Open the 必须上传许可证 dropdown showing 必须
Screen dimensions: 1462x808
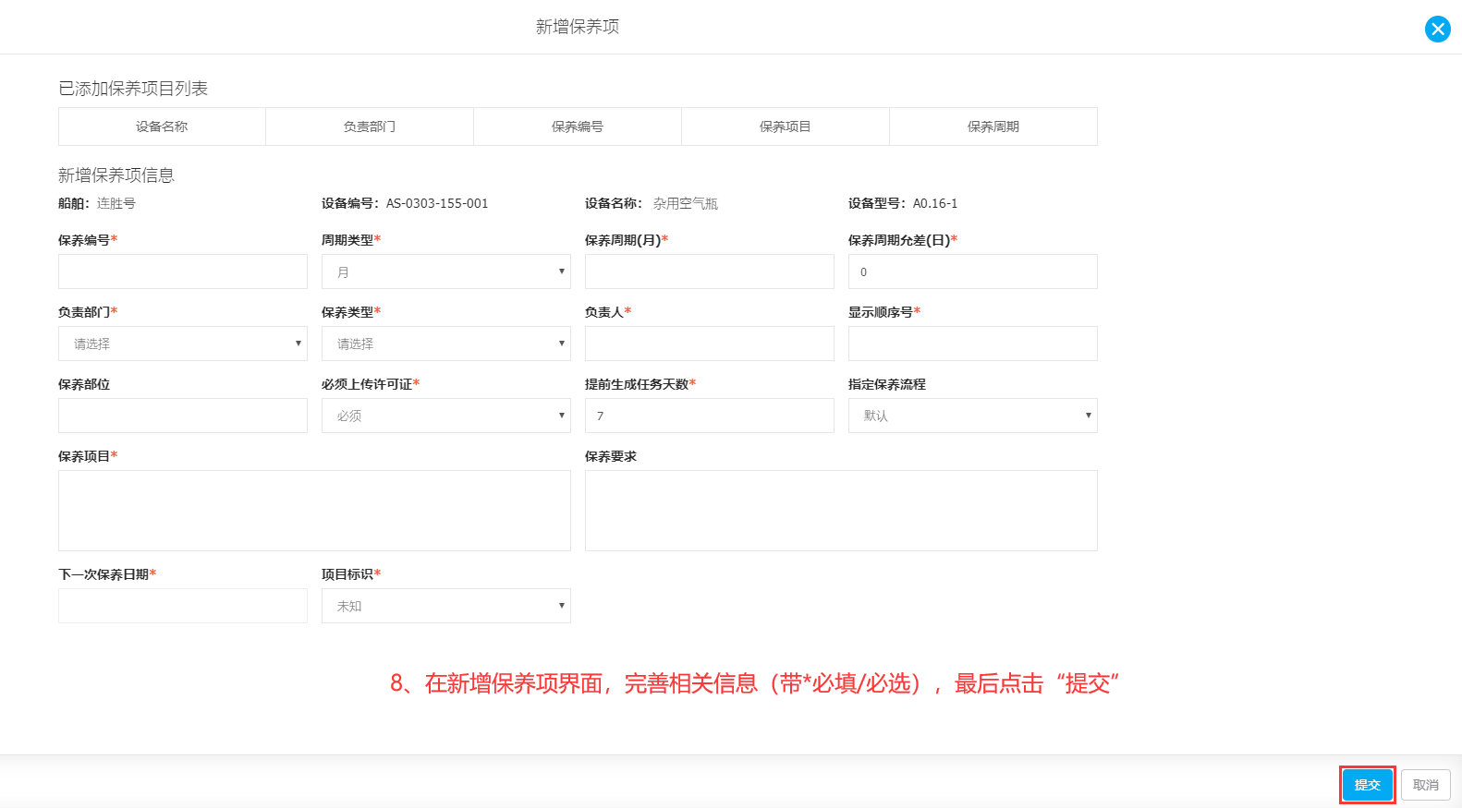pos(446,416)
